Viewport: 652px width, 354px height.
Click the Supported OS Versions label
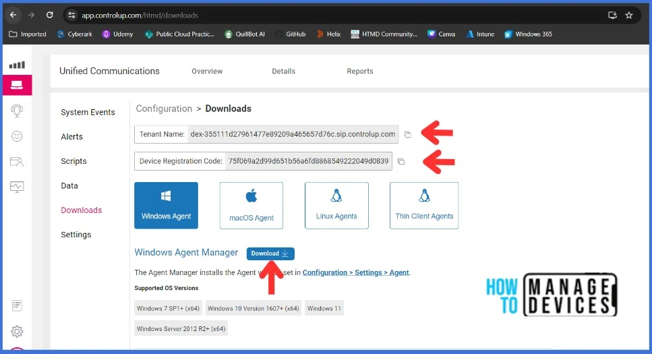pos(167,288)
